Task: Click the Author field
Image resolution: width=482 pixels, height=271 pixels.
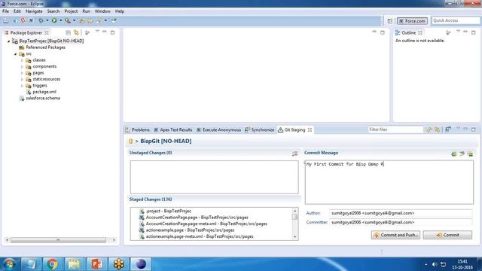Action: click(401, 213)
